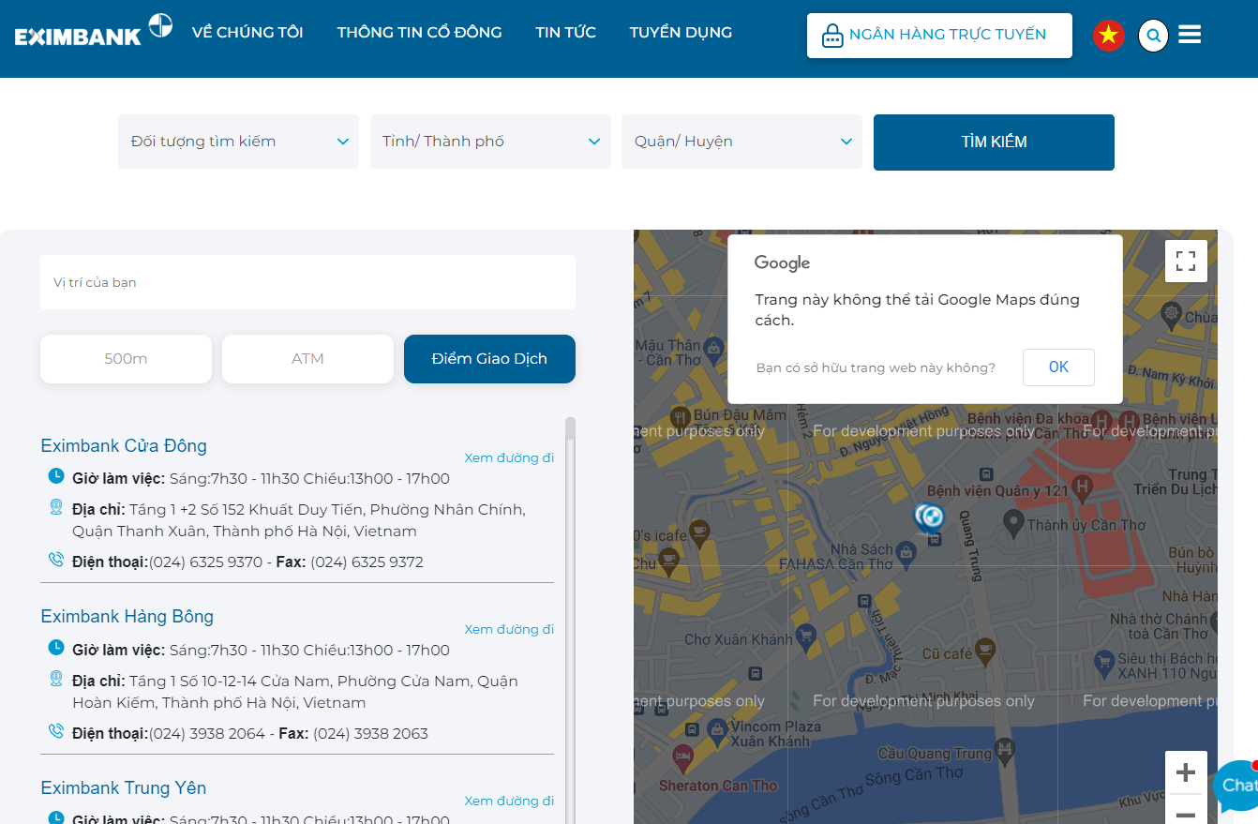Expand the Đối tượng tìm kiếm dropdown
Viewport: 1258px width, 824px height.
[x=238, y=142]
